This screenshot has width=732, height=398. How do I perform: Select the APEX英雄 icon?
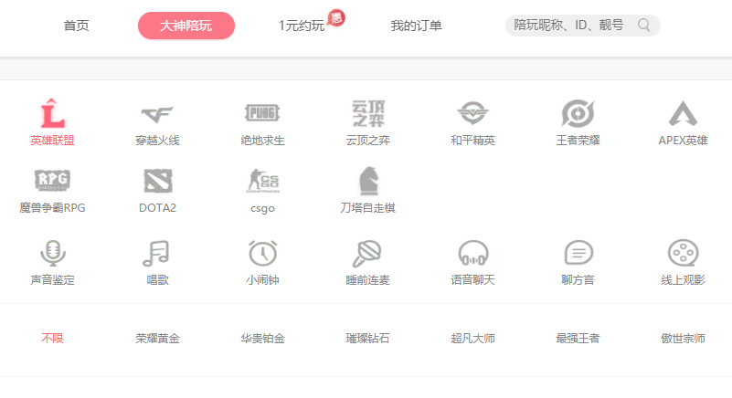pyautogui.click(x=683, y=114)
